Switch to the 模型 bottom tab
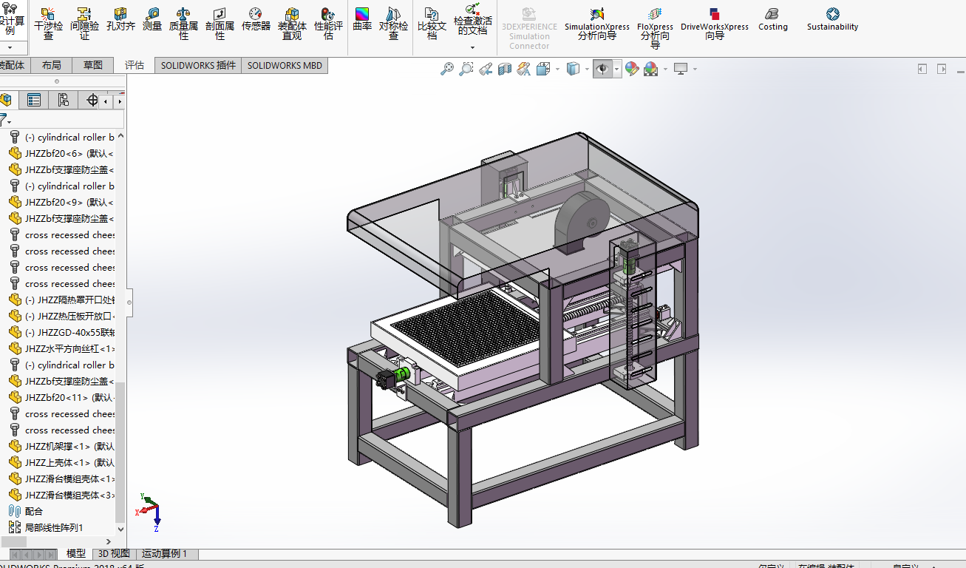The width and height of the screenshot is (966, 568). point(76,553)
